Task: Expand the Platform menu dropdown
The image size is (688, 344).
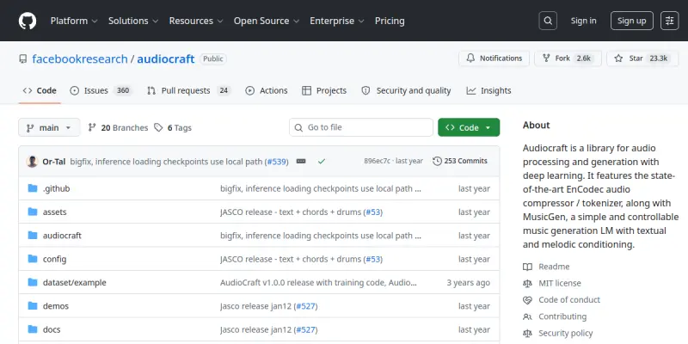Action: (x=74, y=21)
